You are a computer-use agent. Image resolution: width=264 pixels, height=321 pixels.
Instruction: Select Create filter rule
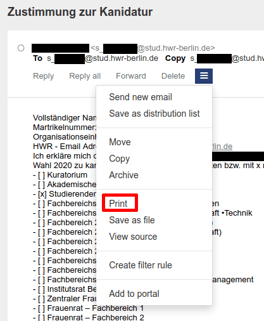click(x=141, y=265)
